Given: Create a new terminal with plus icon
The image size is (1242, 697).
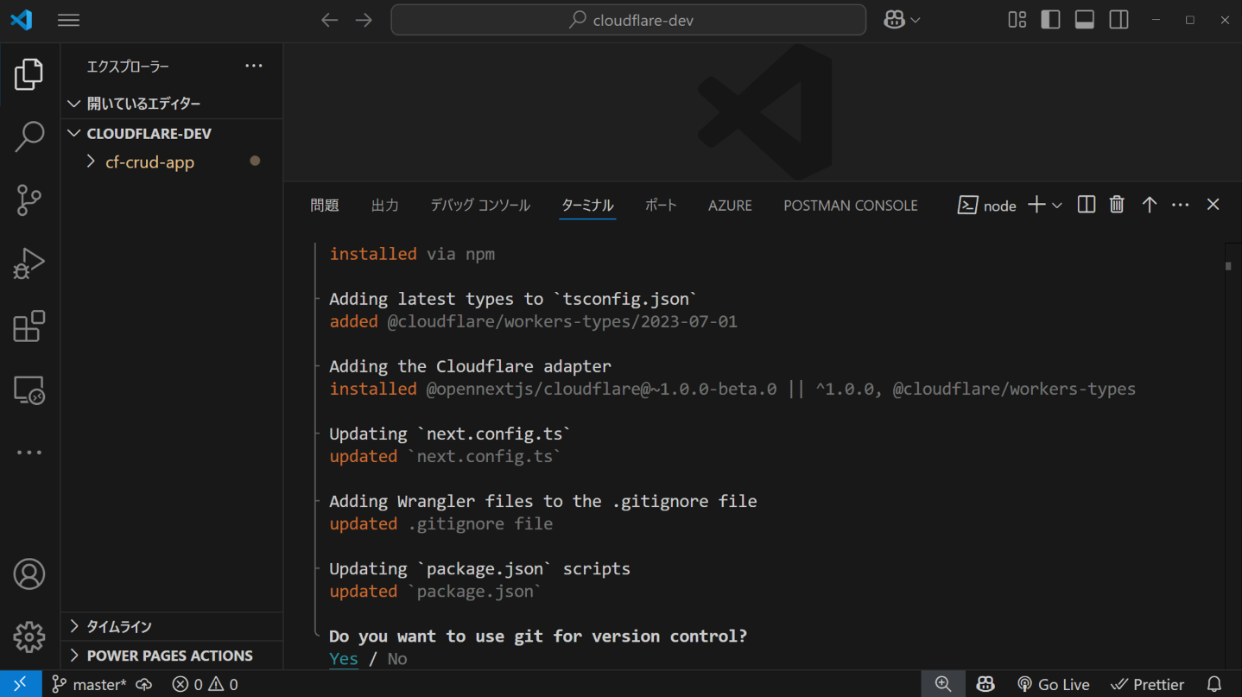Looking at the screenshot, I should coord(1036,205).
